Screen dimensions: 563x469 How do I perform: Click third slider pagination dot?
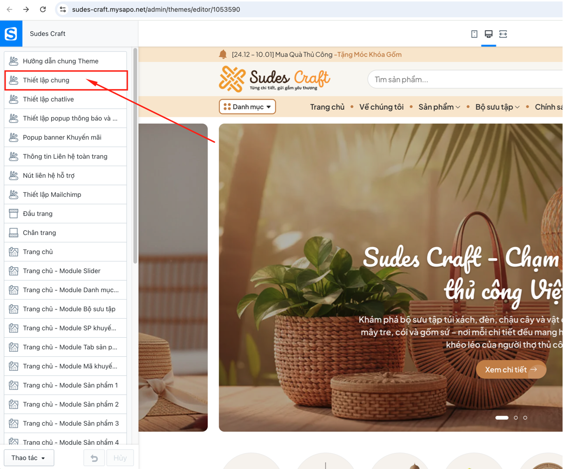point(525,417)
